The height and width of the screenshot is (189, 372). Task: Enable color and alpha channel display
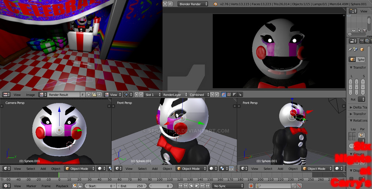[224, 94]
